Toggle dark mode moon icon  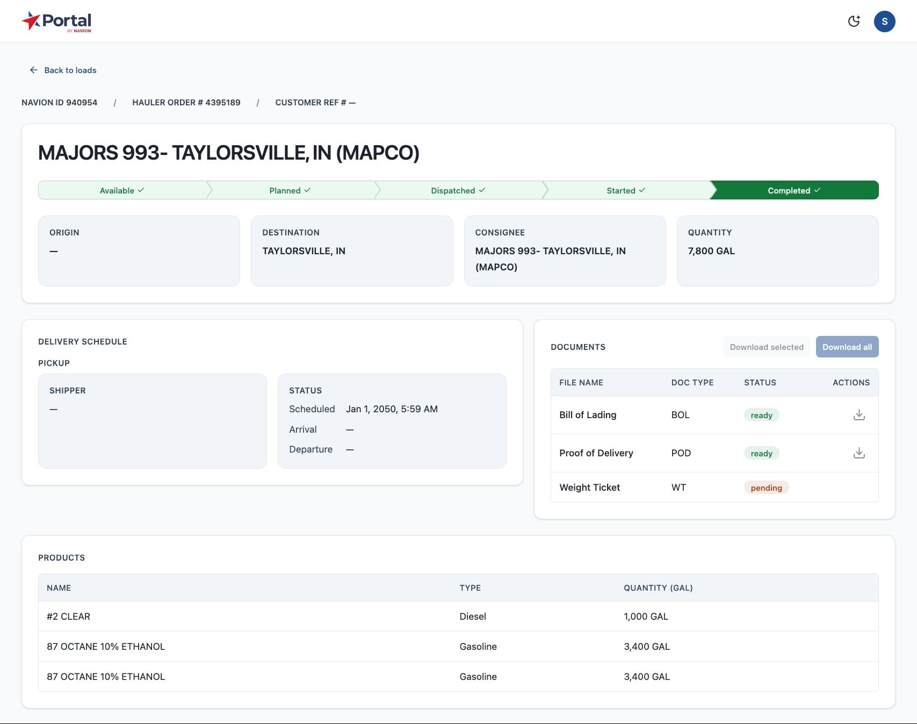[x=854, y=21]
